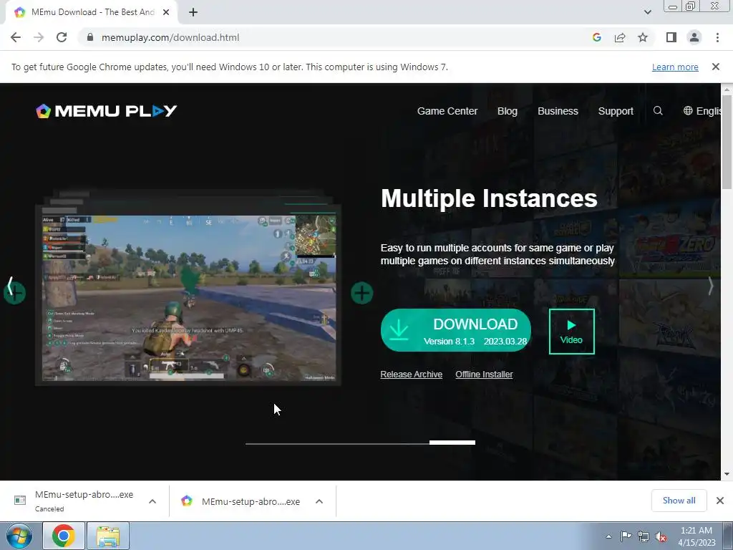Click scrollbar down arrow

tap(727, 474)
